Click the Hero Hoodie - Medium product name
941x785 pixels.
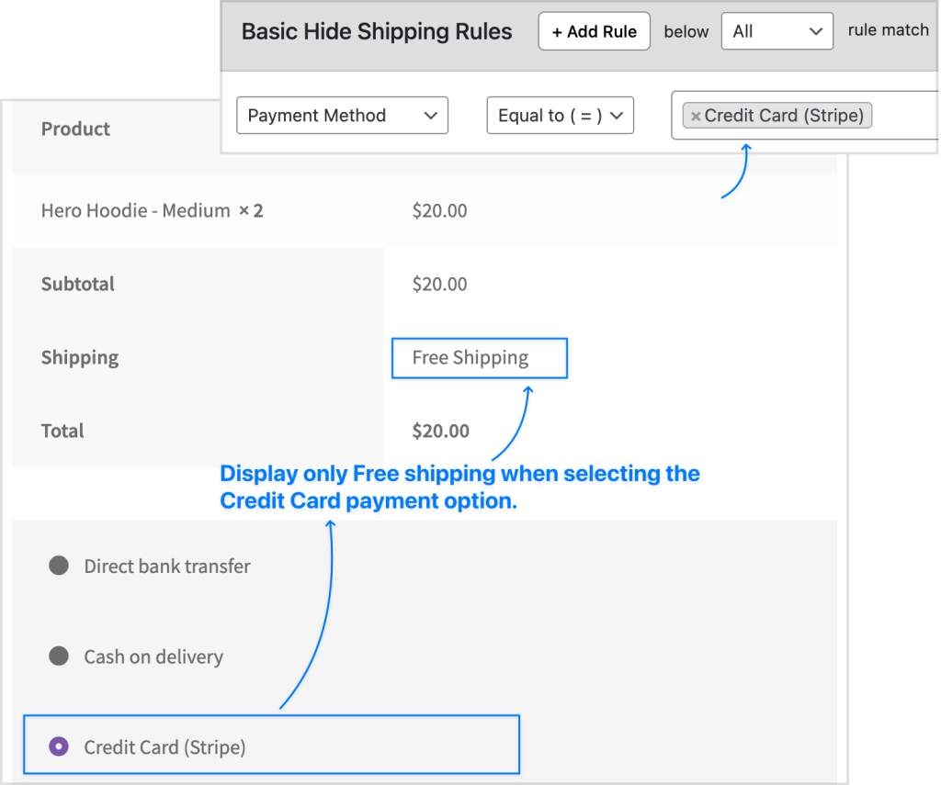pos(136,210)
